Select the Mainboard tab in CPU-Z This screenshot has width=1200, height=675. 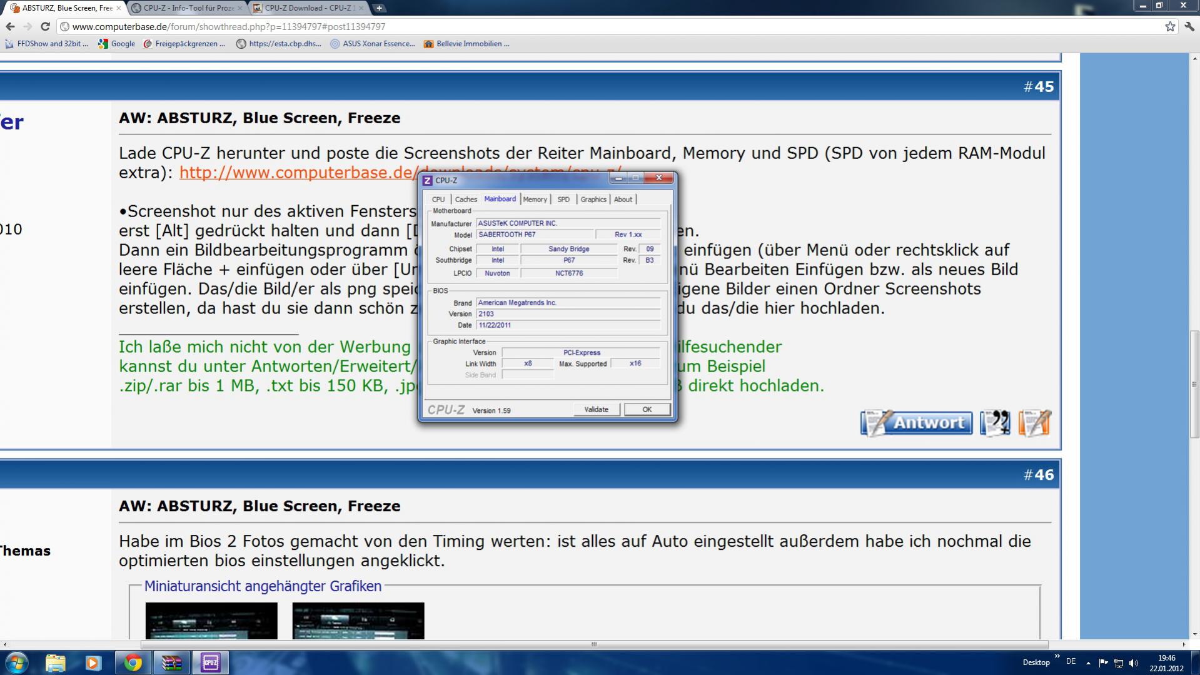[x=500, y=199]
